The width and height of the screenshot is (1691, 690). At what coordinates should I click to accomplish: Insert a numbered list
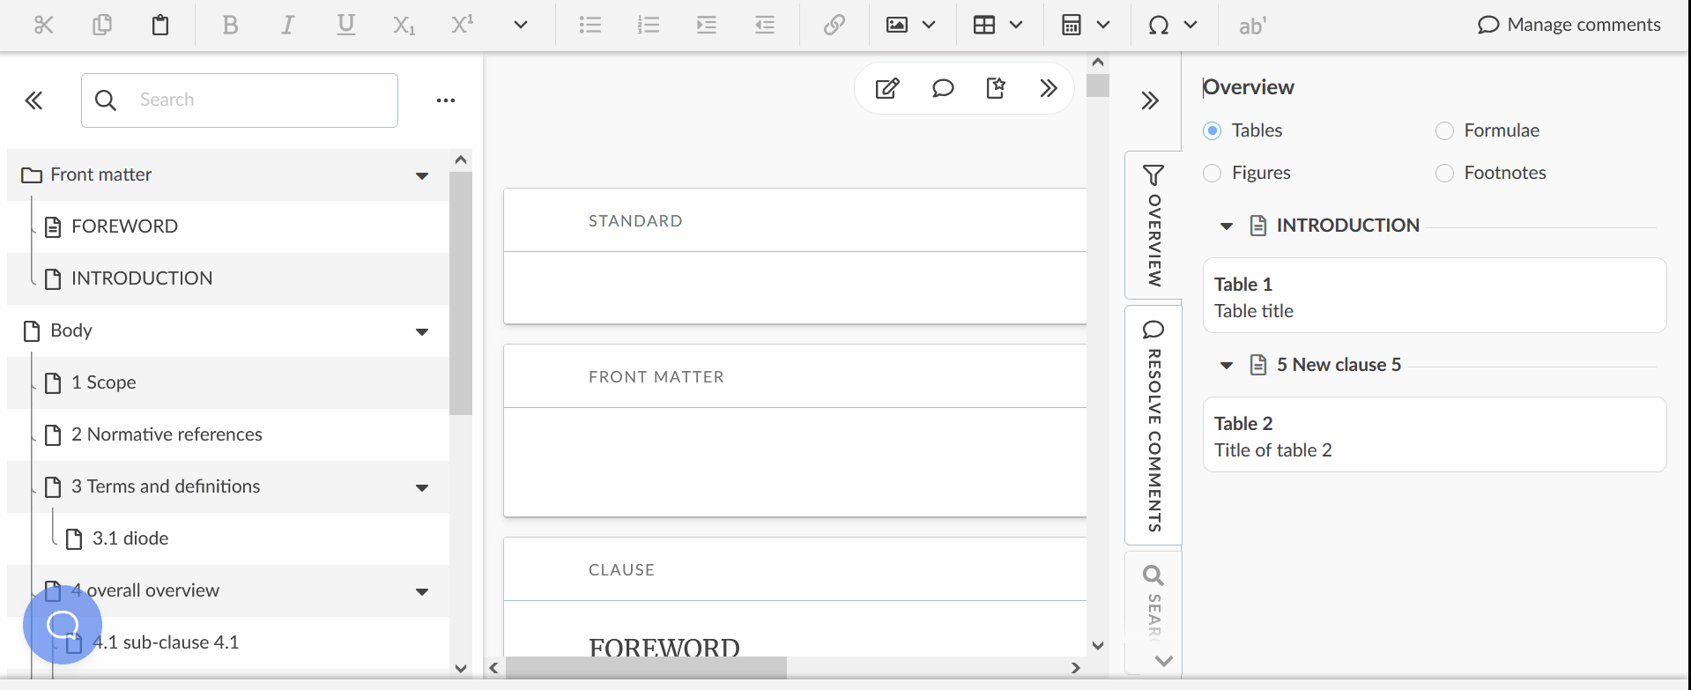pyautogui.click(x=649, y=25)
